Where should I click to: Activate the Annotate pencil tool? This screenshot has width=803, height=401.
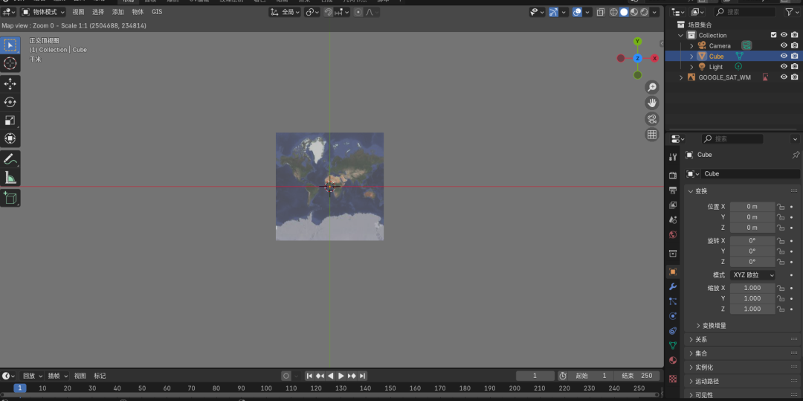[10, 159]
